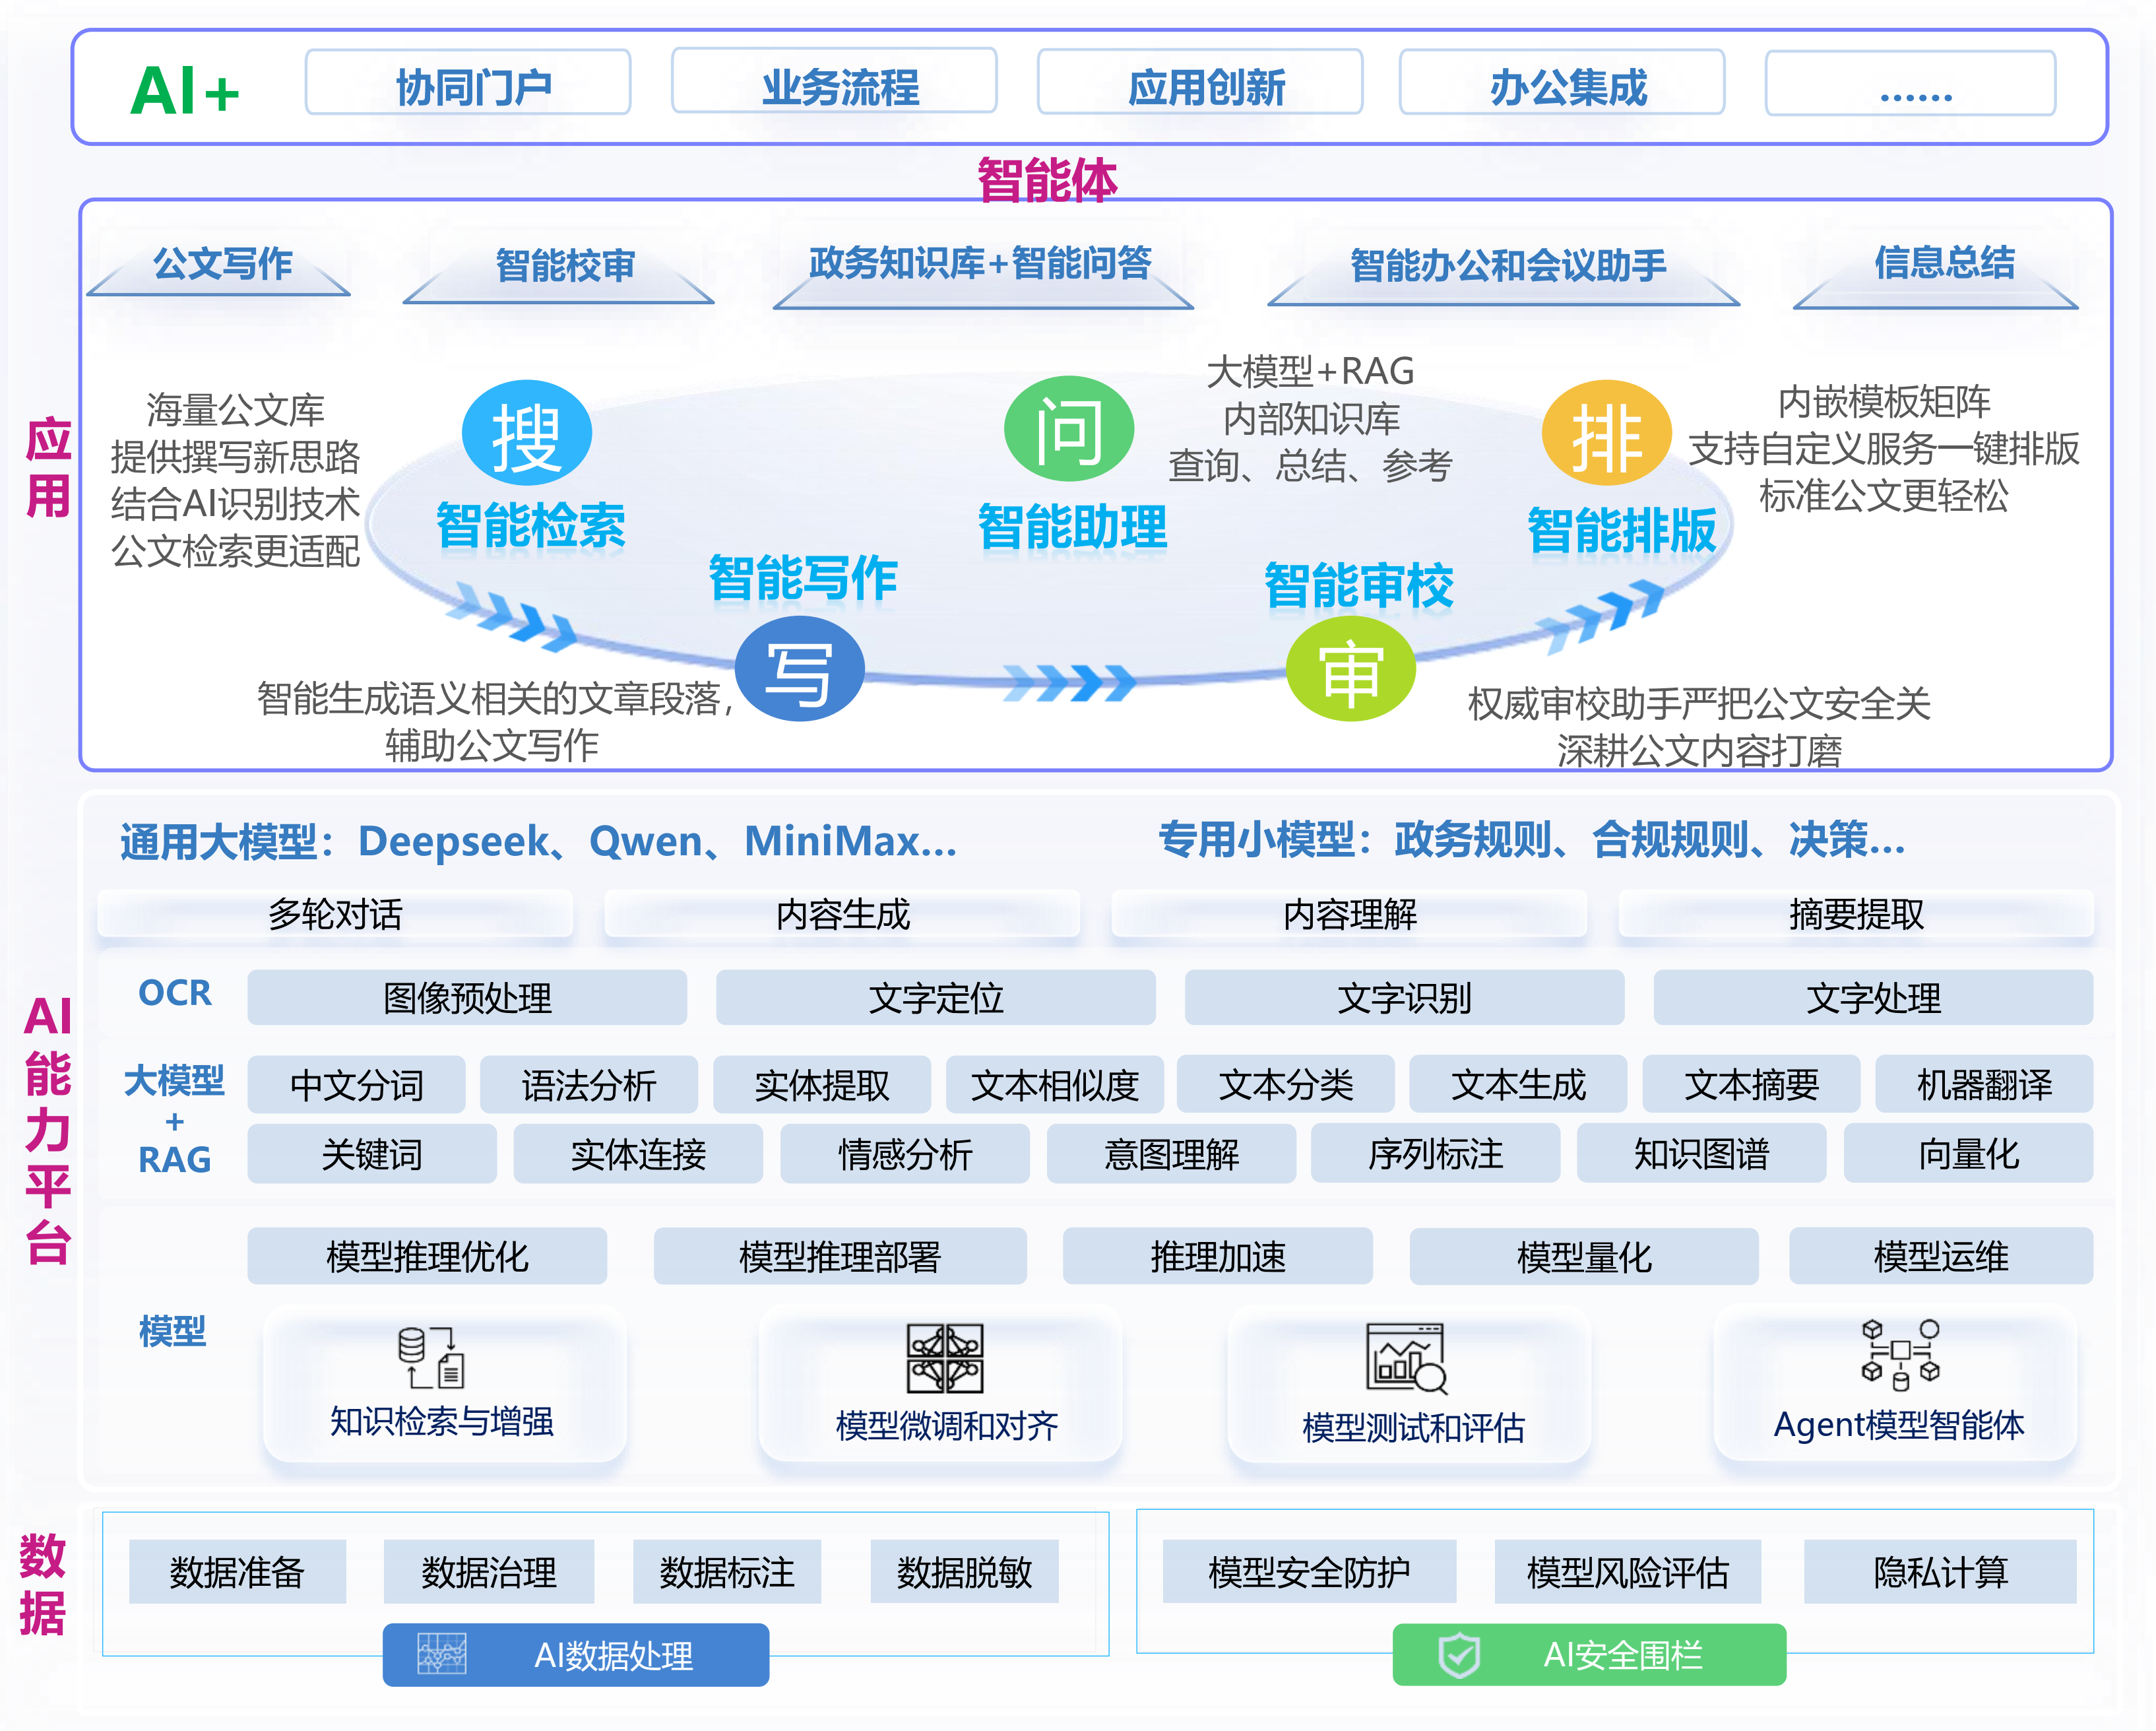This screenshot has height=1731, width=2156.
Task: Click the ellipsis box after 办公集成
Action: coord(1911,84)
